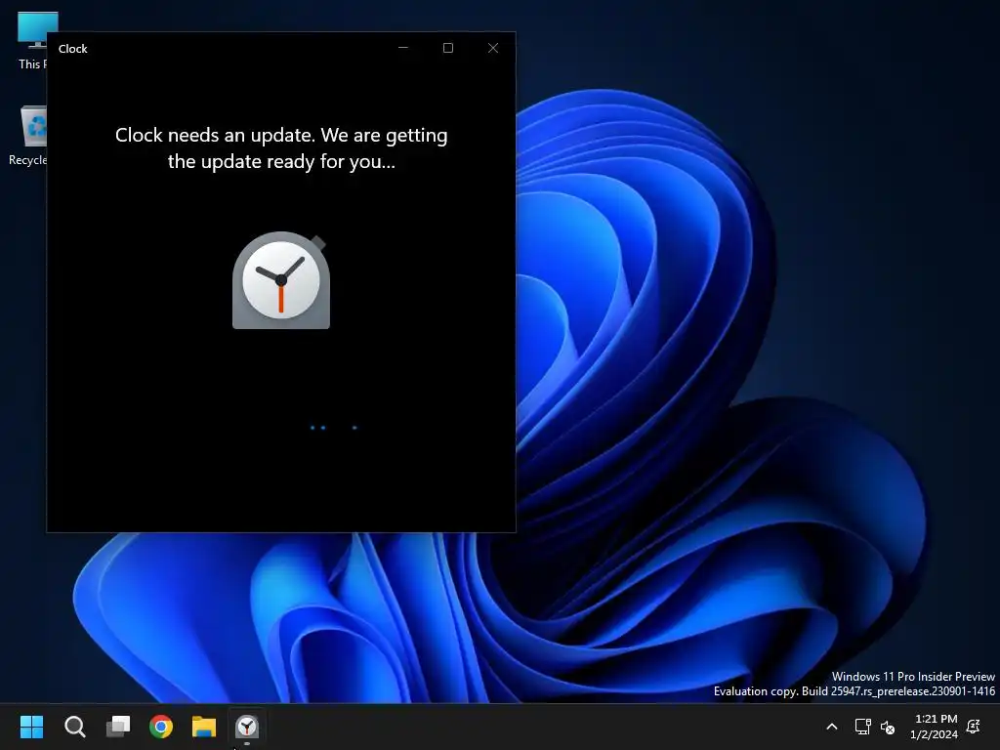Image resolution: width=1000 pixels, height=750 pixels.
Task: Open taskbar Search
Action: click(x=74, y=727)
